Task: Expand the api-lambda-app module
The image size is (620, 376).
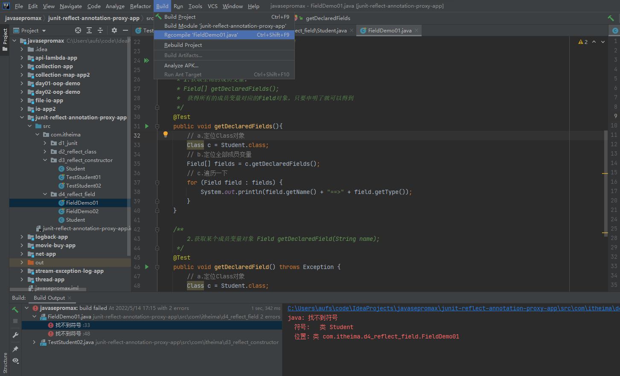Action: coord(22,58)
